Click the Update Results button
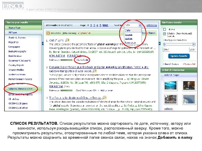This screenshot has height=151, width=202. point(179,56)
